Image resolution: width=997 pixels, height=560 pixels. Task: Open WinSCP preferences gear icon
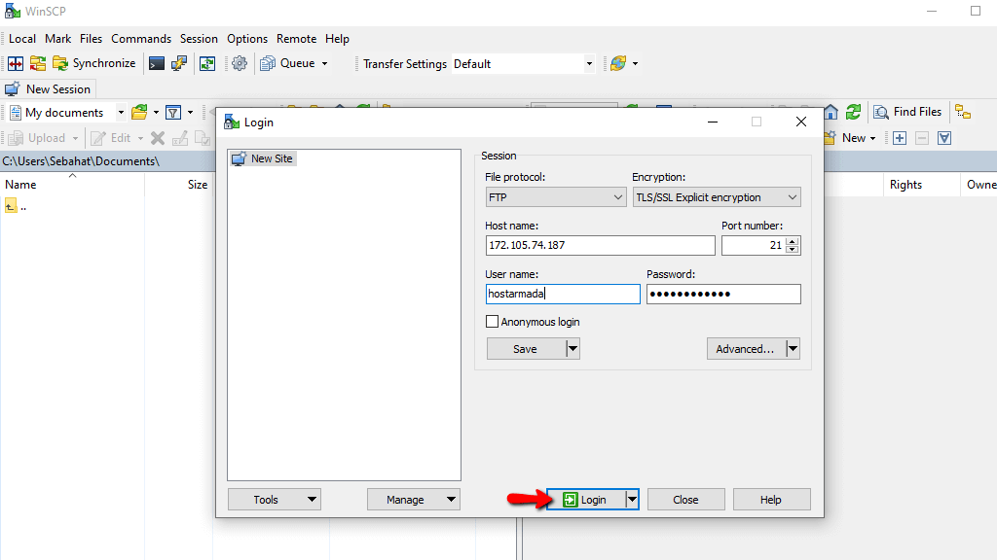pos(240,63)
